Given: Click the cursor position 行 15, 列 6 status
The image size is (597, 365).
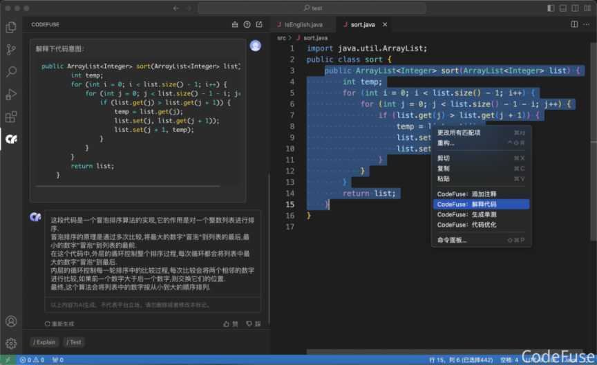Looking at the screenshot, I should click(461, 359).
